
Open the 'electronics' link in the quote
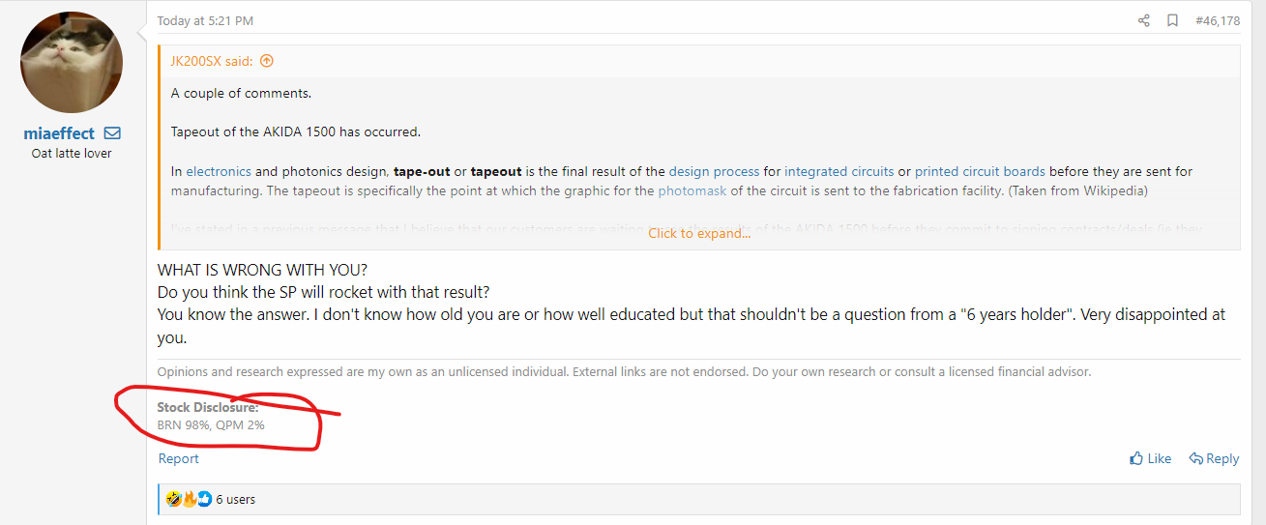(219, 172)
